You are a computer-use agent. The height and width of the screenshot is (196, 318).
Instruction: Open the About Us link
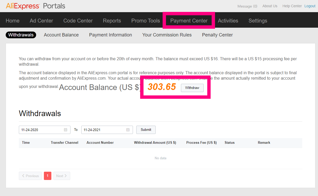click(270, 6)
